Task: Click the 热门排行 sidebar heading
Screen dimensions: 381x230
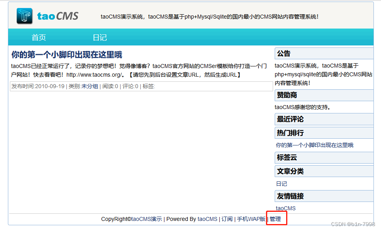Action: (324, 133)
